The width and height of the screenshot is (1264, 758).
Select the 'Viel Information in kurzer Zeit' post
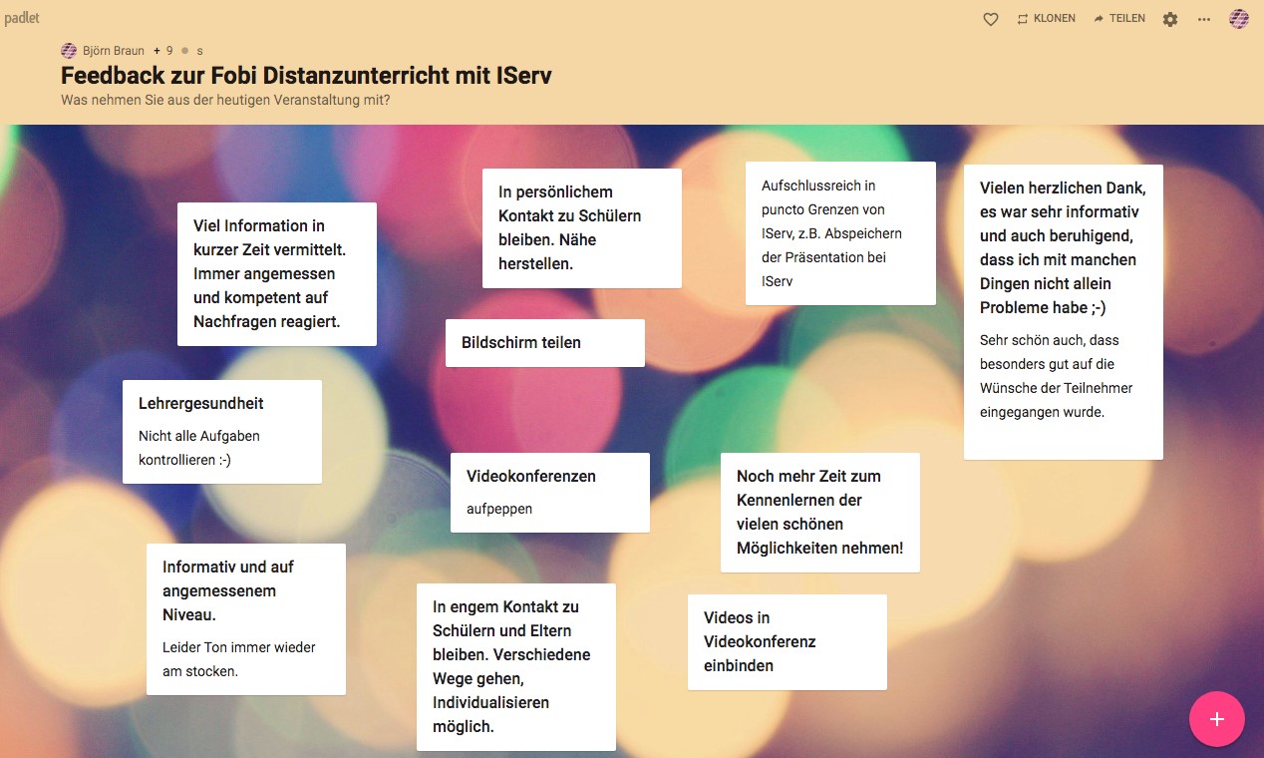[277, 274]
